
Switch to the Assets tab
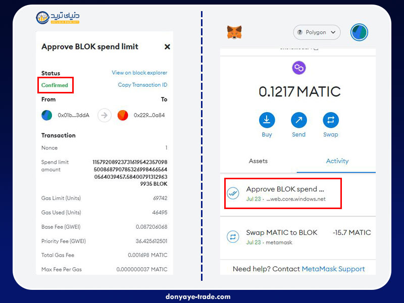click(x=258, y=161)
